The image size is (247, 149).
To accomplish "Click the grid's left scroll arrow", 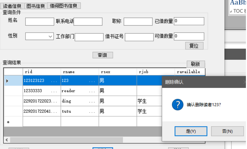I will 7,140.
